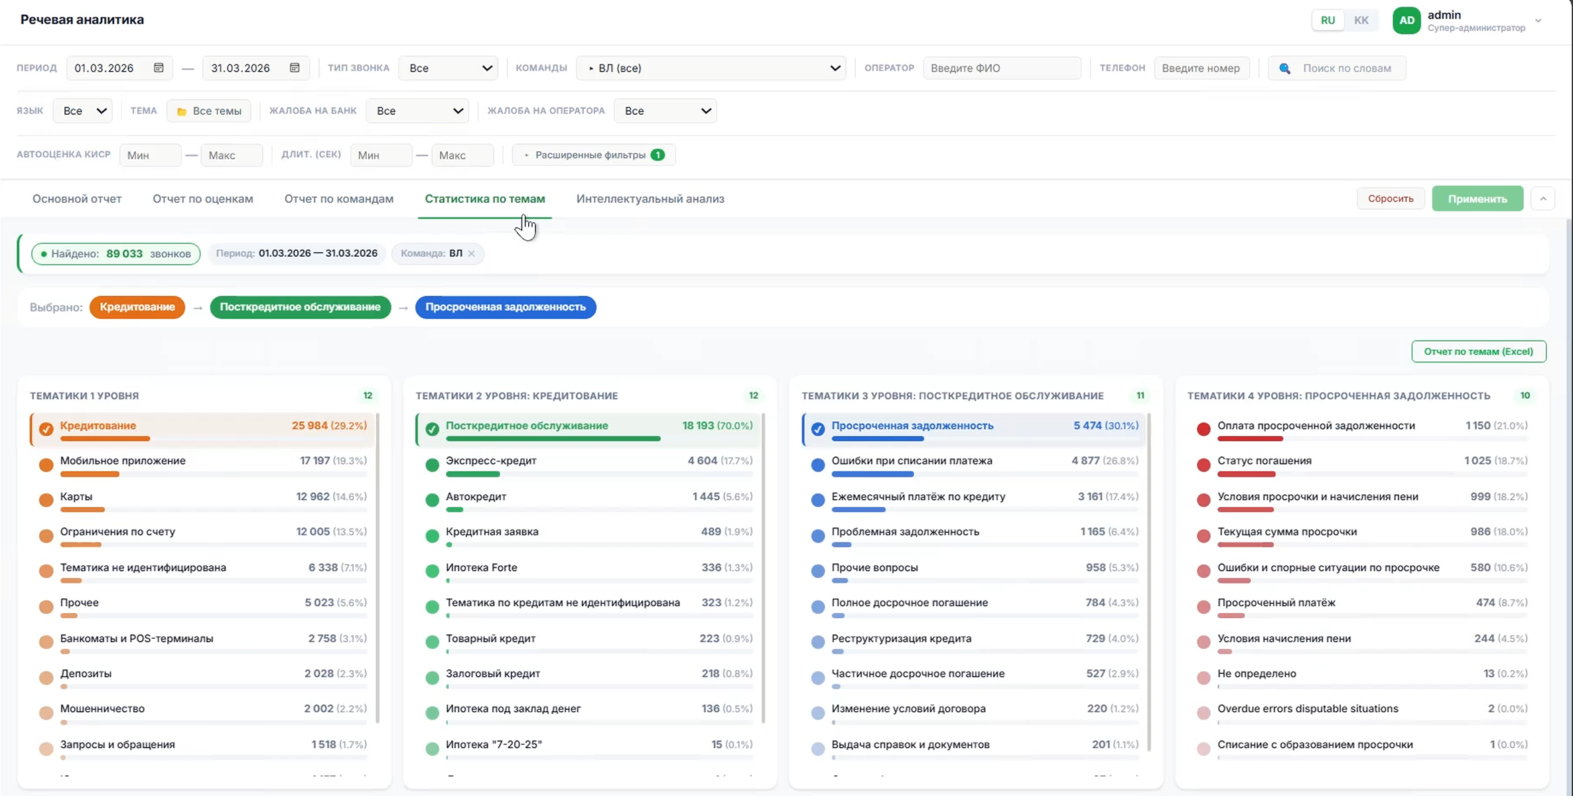
Task: Click the orange dot next to Мошенничество
Action: point(46,713)
